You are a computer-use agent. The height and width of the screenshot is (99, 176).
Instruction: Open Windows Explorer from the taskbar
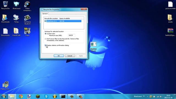(12, 97)
